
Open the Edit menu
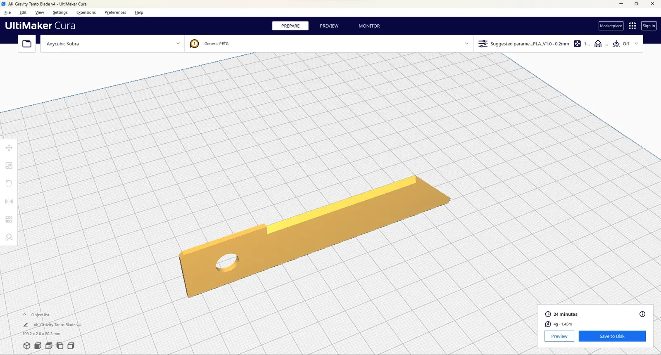(x=23, y=12)
